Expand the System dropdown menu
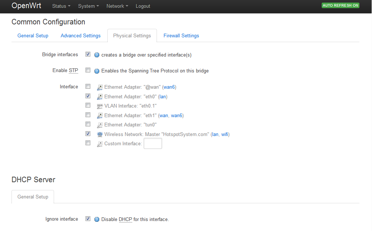Image resolution: width=372 pixels, height=231 pixels. pos(88,6)
